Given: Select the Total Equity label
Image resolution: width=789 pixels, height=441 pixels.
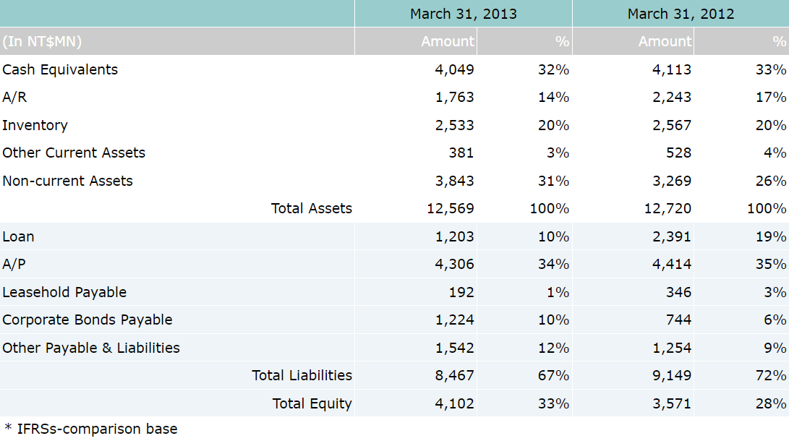Looking at the screenshot, I should pos(312,403).
